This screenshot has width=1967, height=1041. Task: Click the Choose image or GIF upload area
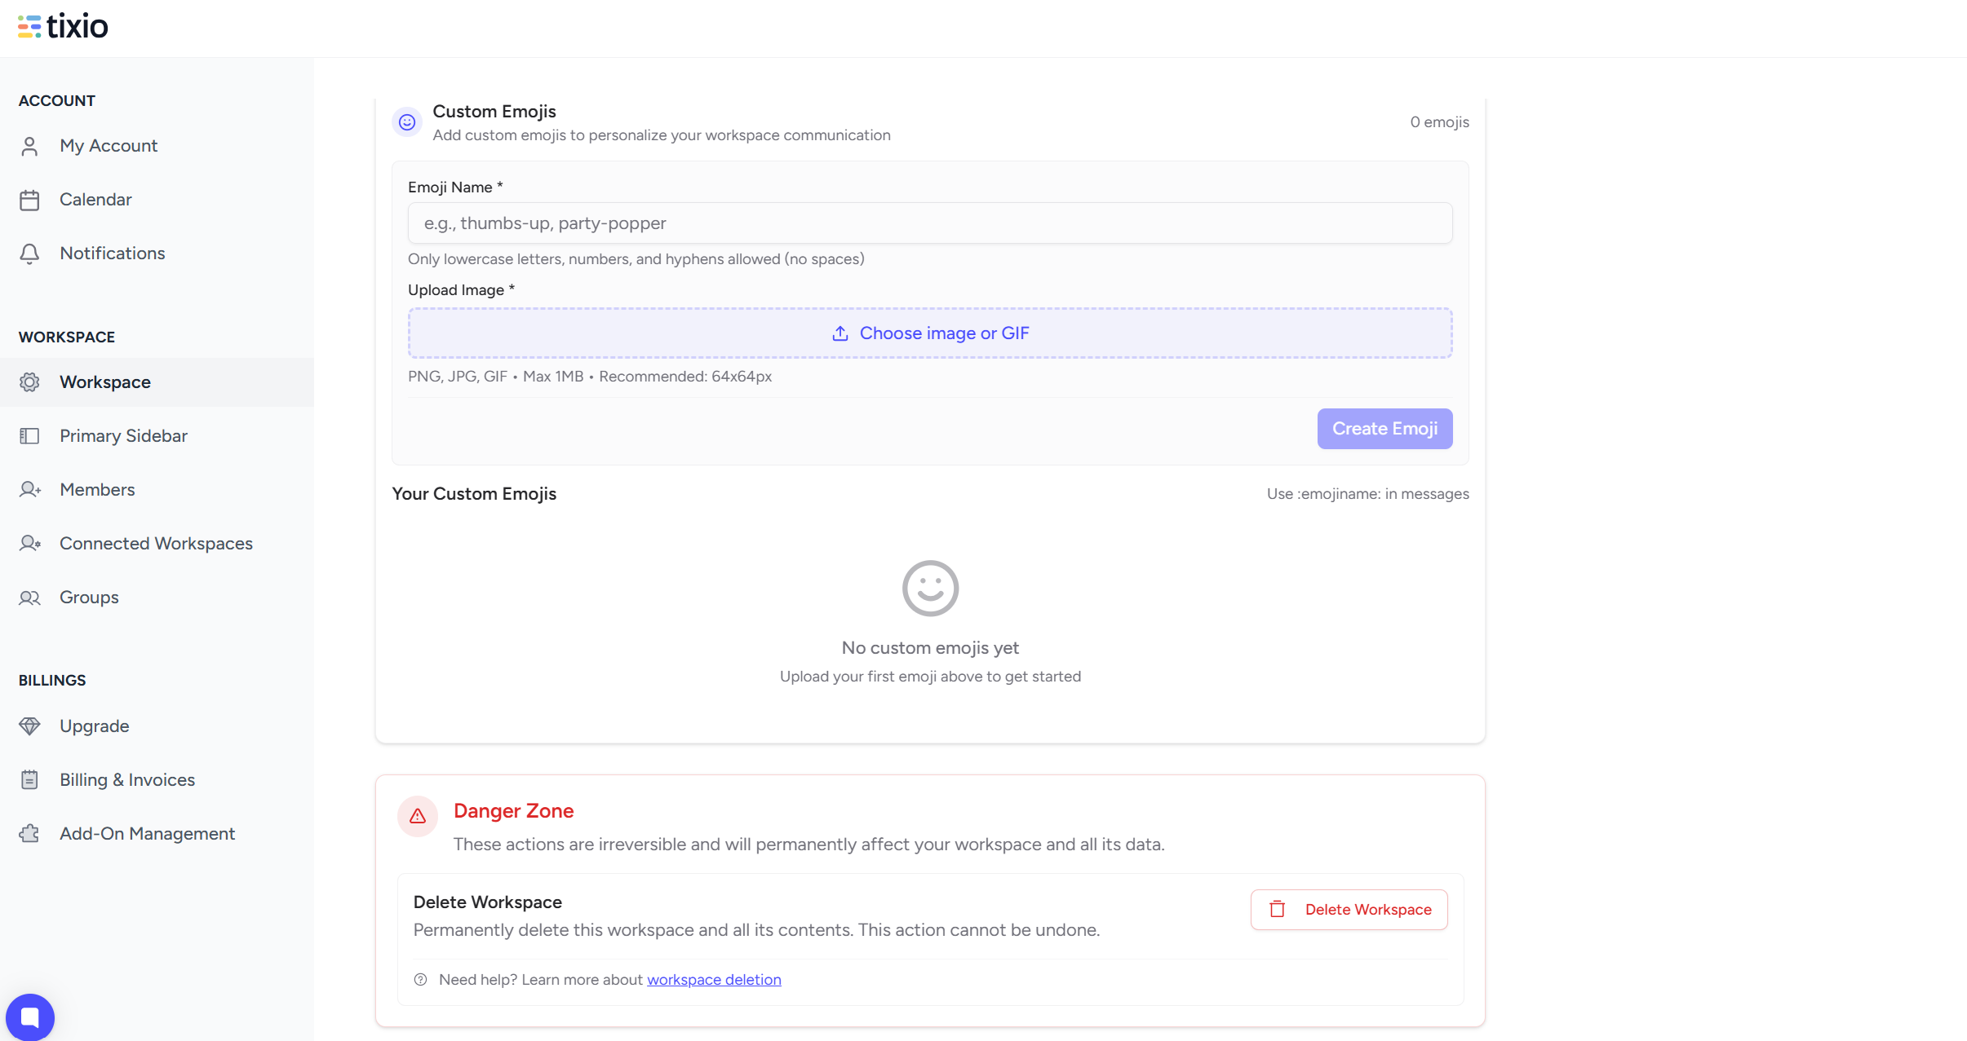pyautogui.click(x=930, y=333)
